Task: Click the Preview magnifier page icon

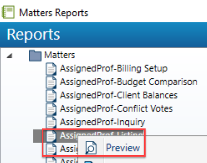Action: [91, 148]
